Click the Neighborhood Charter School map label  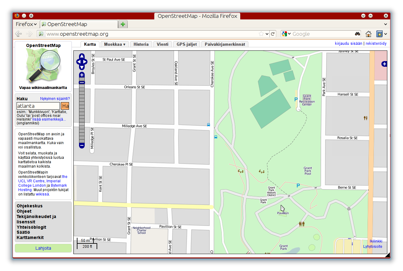tap(141, 230)
